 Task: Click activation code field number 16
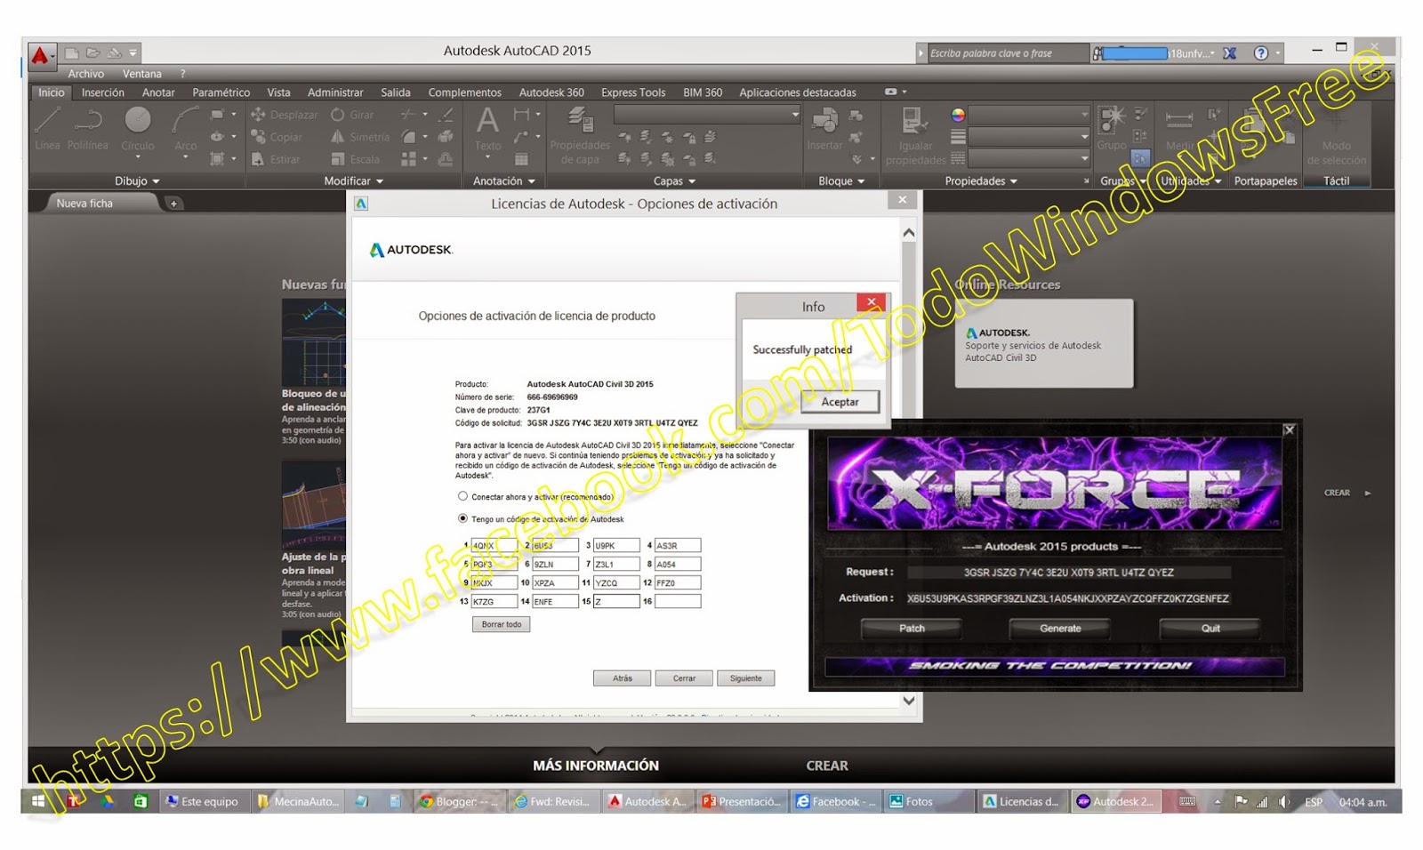(x=678, y=601)
